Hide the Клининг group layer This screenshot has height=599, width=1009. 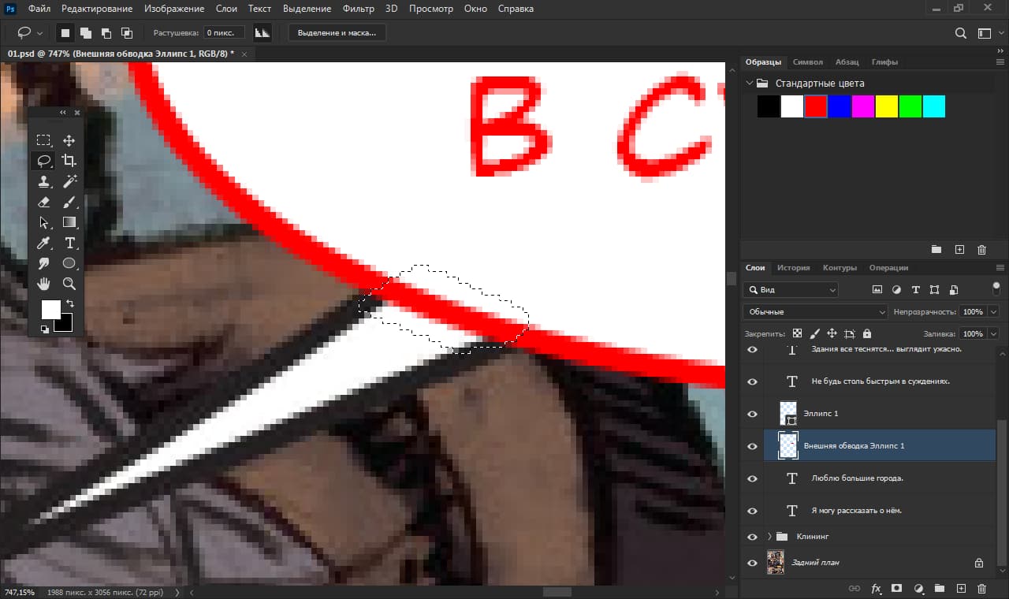pyautogui.click(x=752, y=537)
